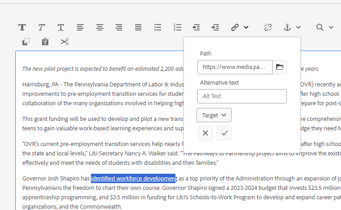
Task: Apply italic formatting to text
Action: (x=42, y=27)
